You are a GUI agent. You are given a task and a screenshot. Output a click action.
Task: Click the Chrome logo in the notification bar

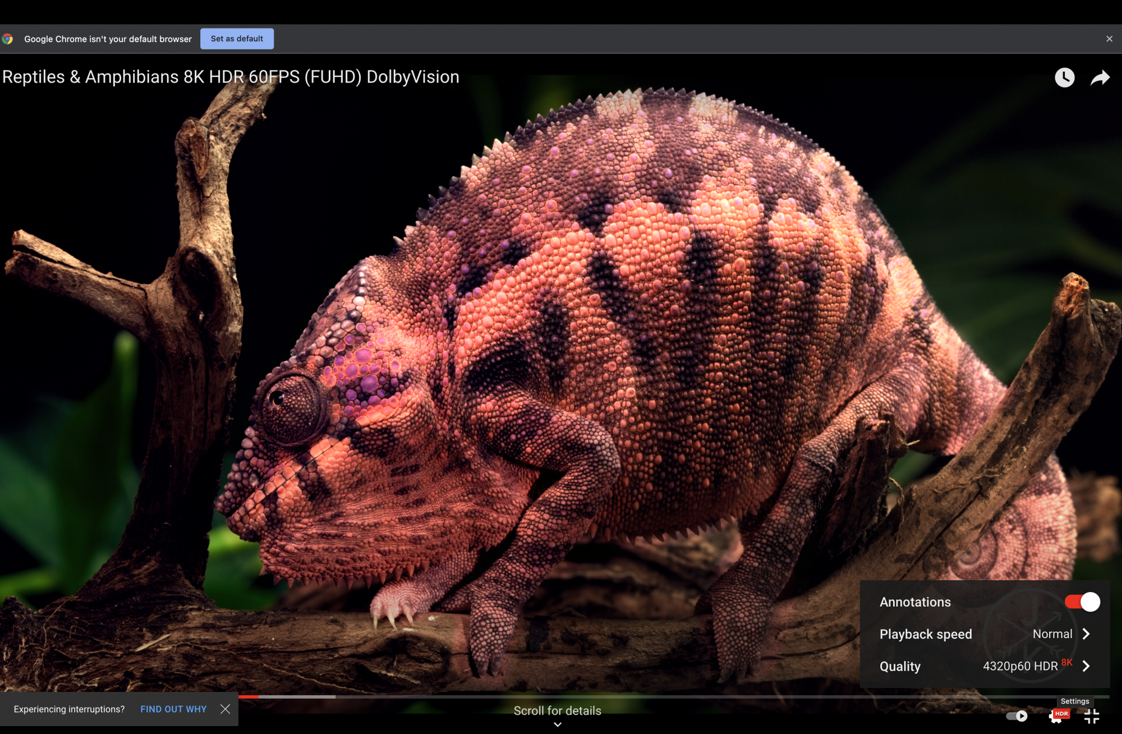click(x=7, y=39)
